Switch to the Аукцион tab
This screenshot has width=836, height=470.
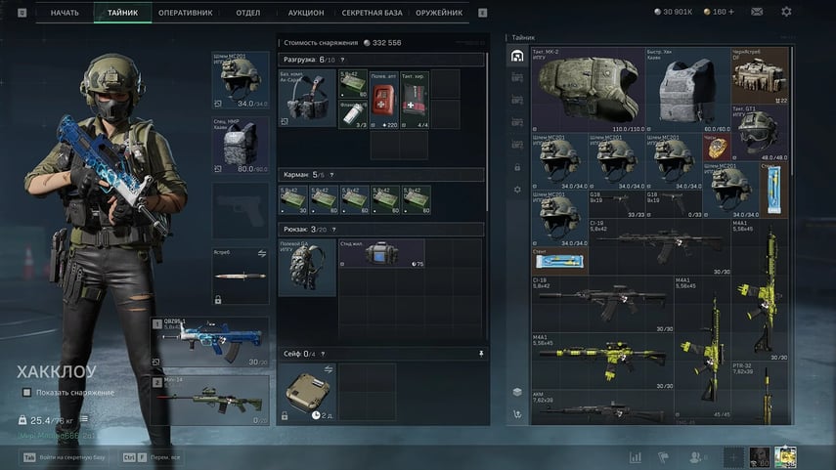pos(306,13)
